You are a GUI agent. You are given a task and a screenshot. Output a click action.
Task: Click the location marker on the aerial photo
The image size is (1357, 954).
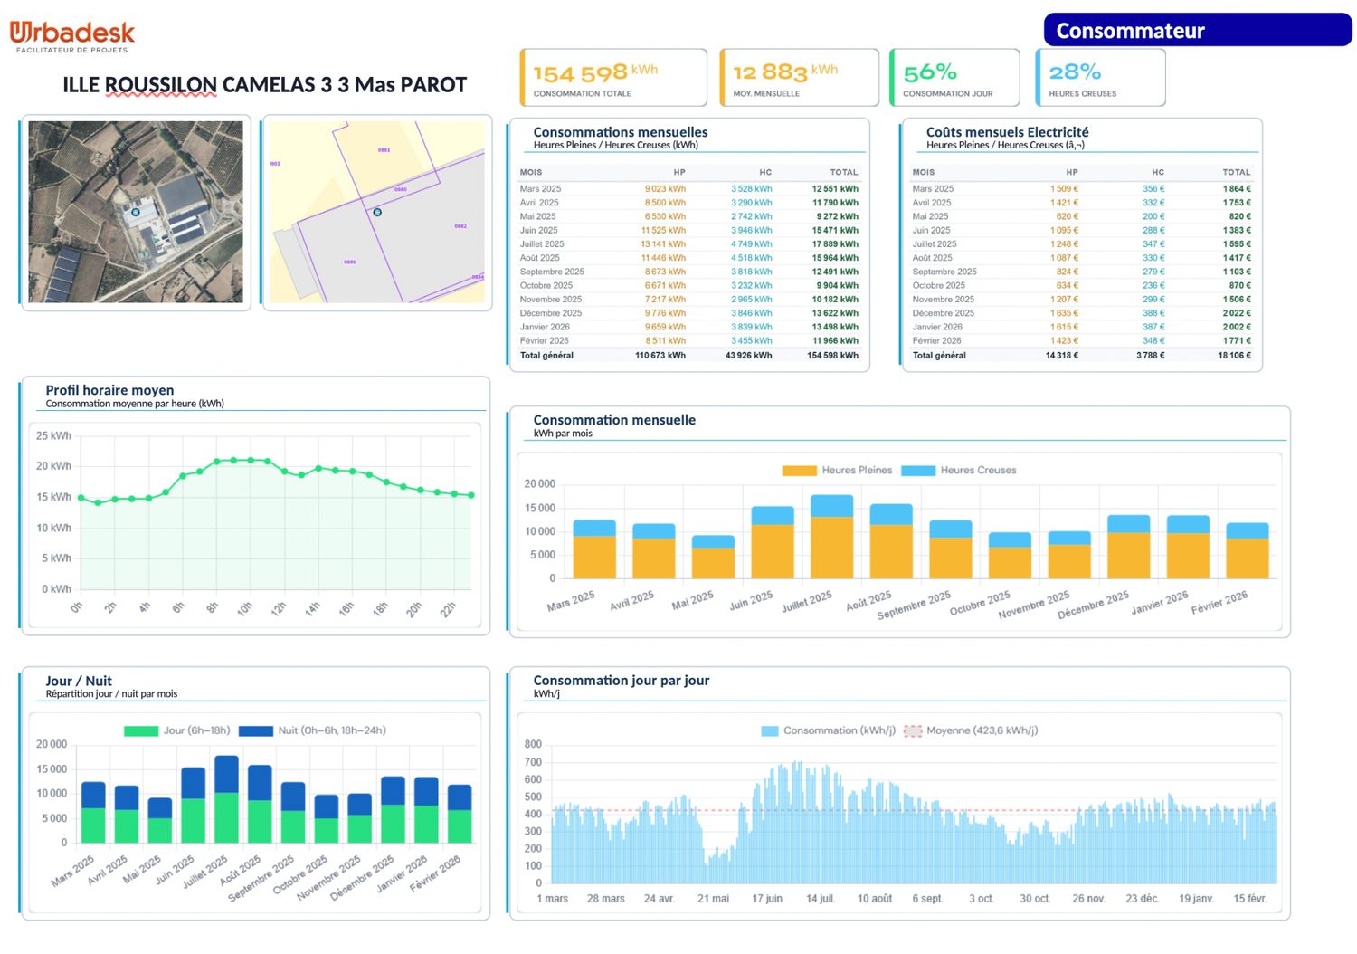[x=136, y=212]
